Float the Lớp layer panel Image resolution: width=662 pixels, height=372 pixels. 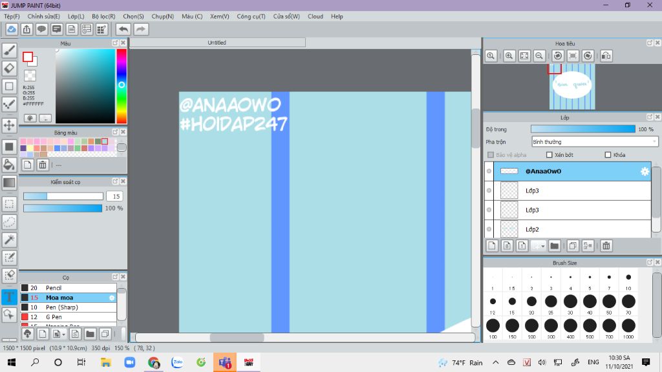[650, 118]
